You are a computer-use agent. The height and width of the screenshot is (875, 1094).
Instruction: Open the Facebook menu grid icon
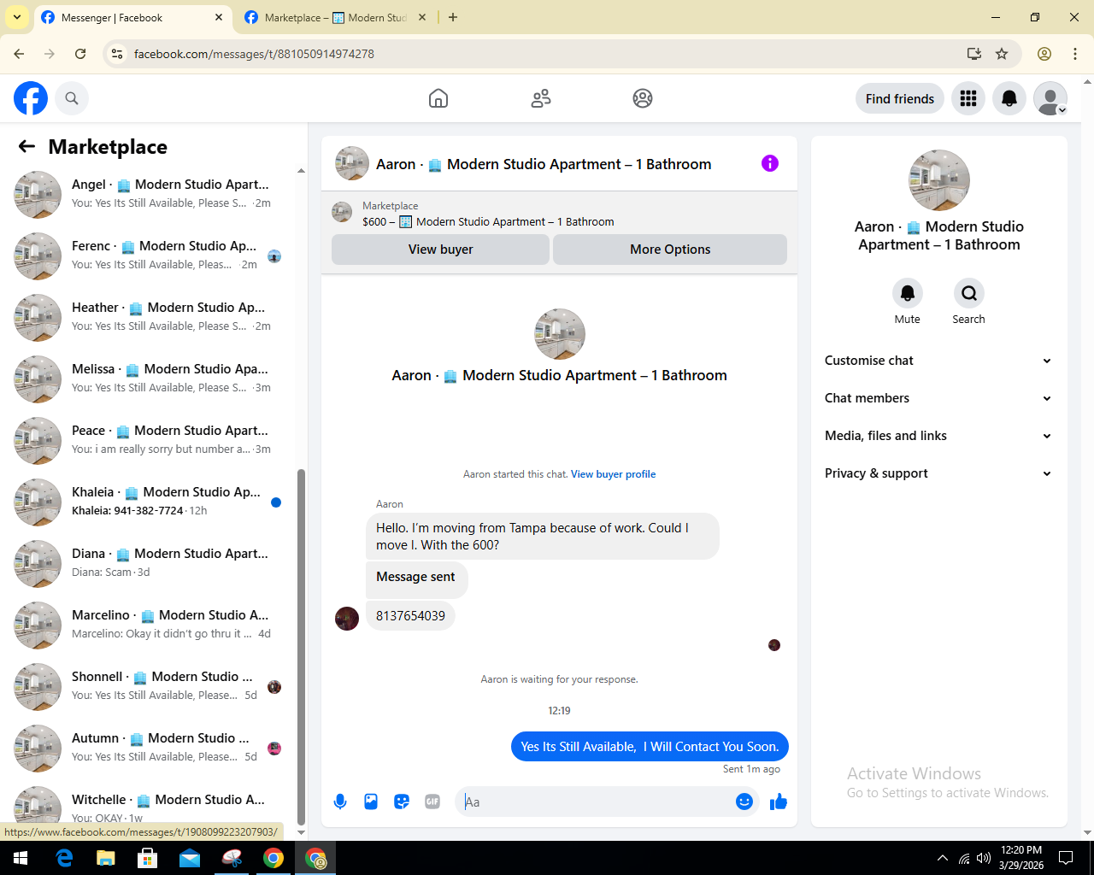point(968,98)
